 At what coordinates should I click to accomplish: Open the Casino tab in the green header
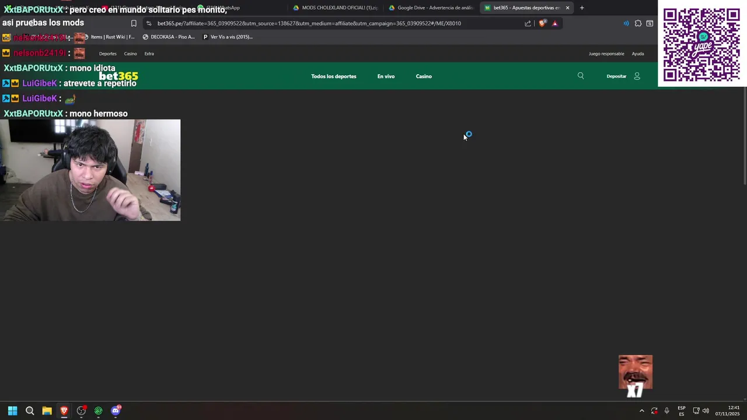pos(424,76)
